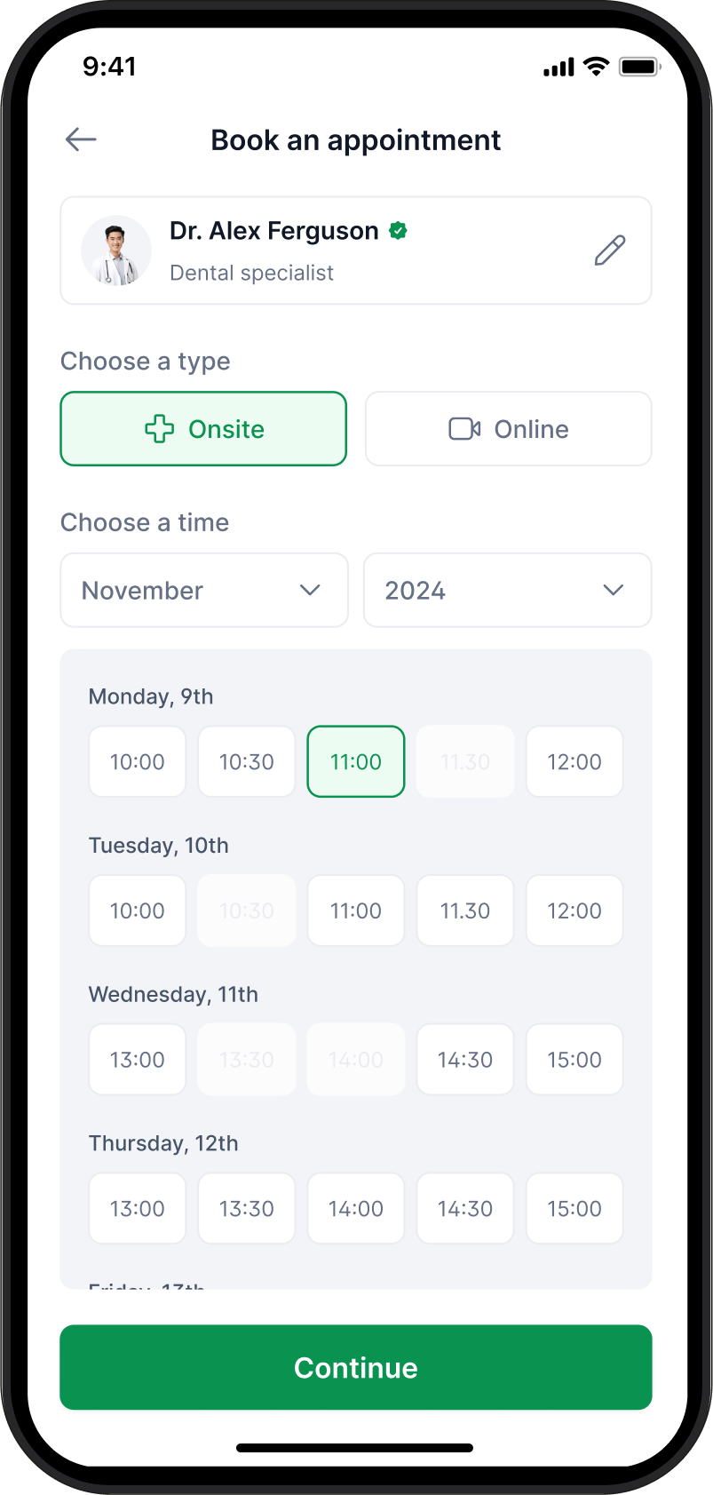Switch to Online appointment type
The image size is (713, 1495).
point(509,429)
